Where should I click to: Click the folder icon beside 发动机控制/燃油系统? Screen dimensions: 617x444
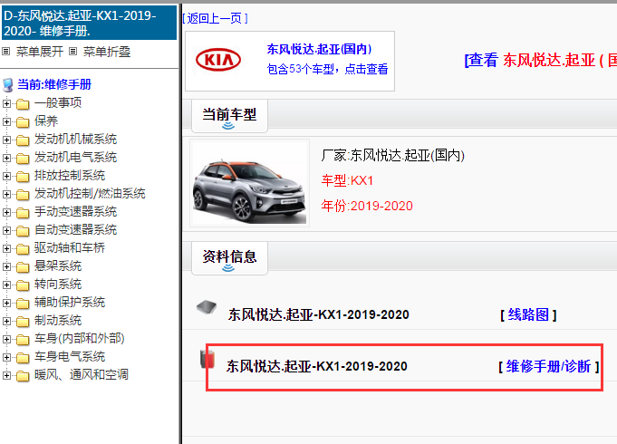(x=23, y=195)
